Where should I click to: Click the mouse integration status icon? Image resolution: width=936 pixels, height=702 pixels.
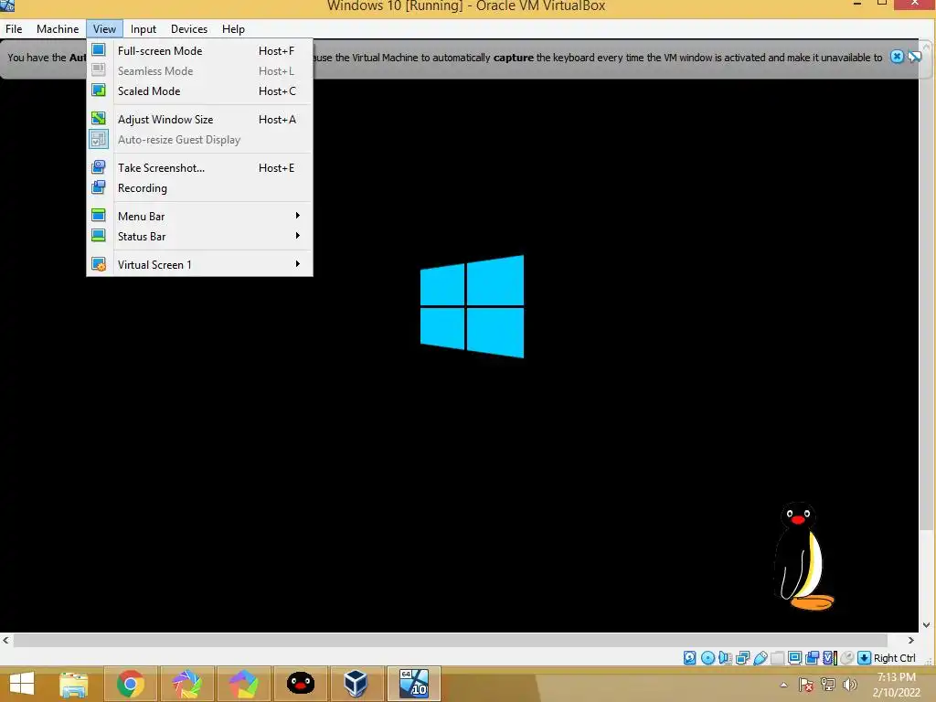click(x=846, y=658)
